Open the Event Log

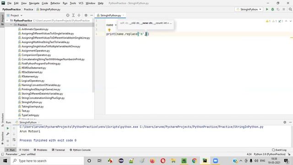(279, 150)
